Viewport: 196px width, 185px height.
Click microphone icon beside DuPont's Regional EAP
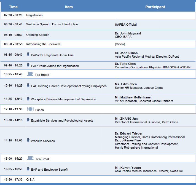tap(28, 54)
